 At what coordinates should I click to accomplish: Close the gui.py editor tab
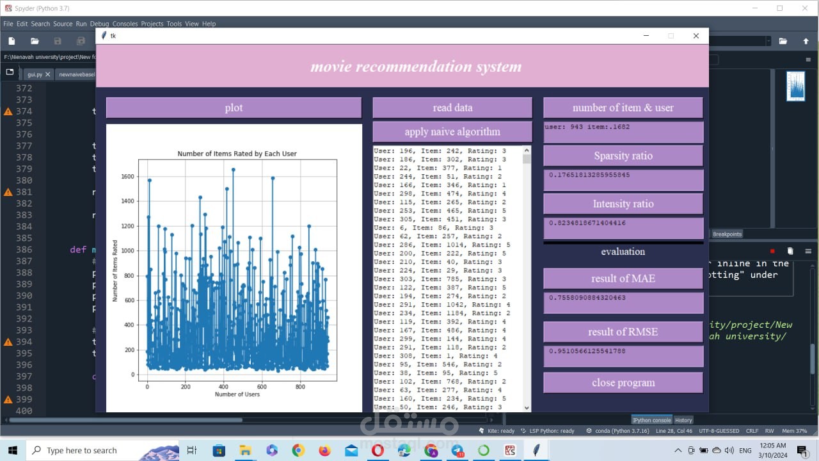[48, 74]
